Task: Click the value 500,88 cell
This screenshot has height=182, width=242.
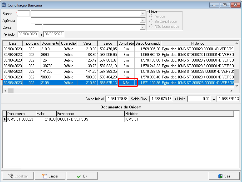Action: [87, 77]
